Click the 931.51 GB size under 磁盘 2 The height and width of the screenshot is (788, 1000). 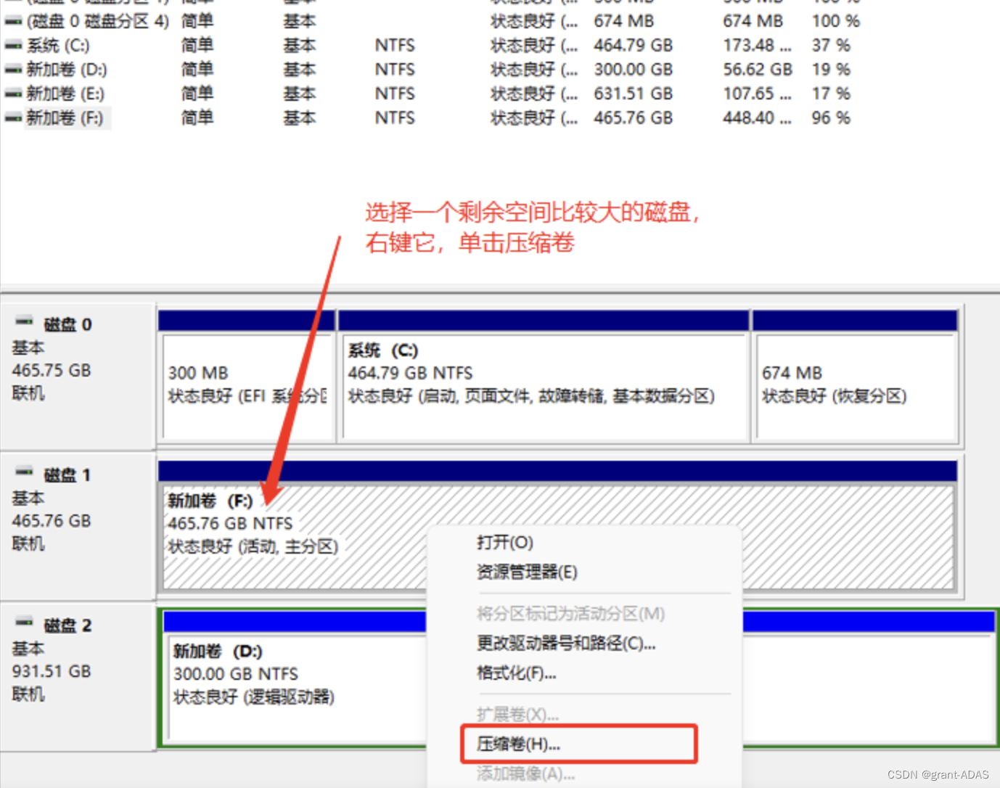(52, 671)
